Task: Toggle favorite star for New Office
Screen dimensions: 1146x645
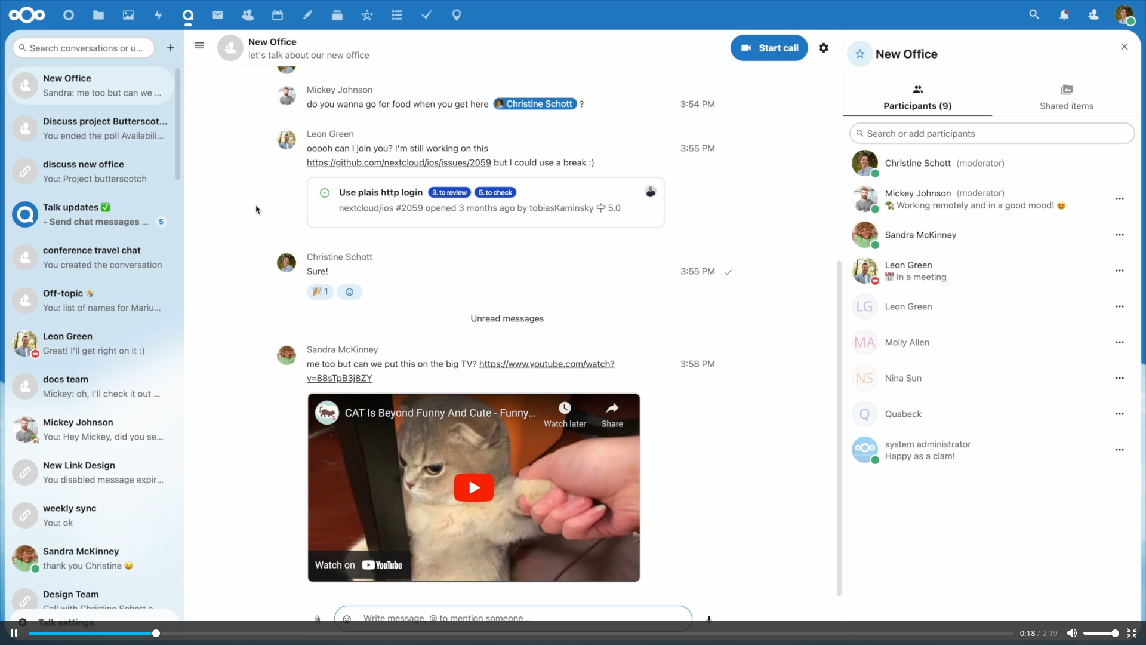Action: [x=860, y=54]
